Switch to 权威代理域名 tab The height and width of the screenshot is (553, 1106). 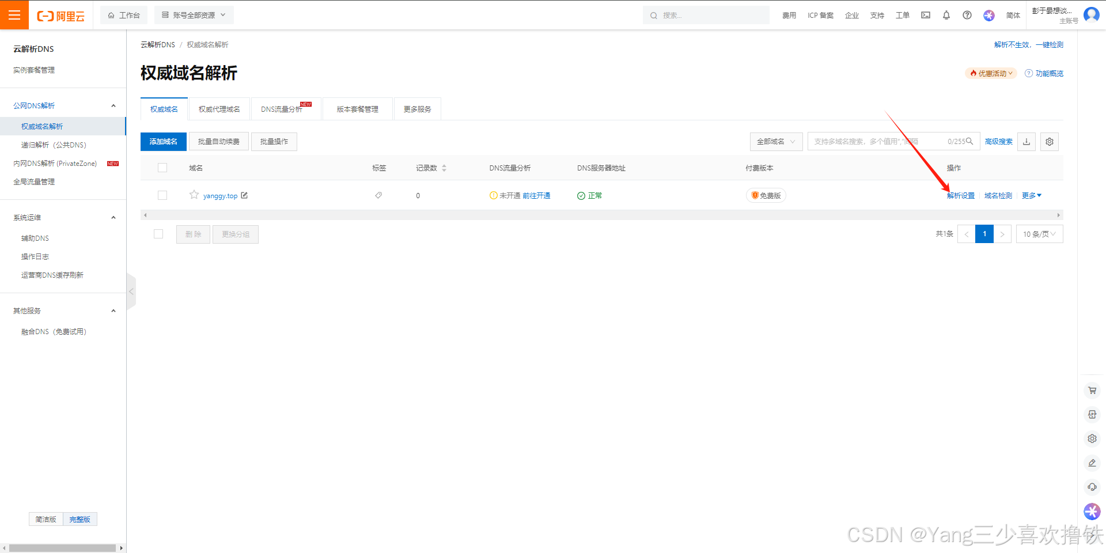pos(219,109)
